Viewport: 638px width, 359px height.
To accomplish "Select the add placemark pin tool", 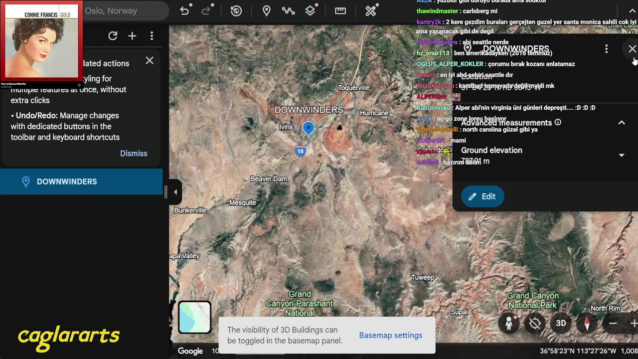I will click(x=267, y=11).
